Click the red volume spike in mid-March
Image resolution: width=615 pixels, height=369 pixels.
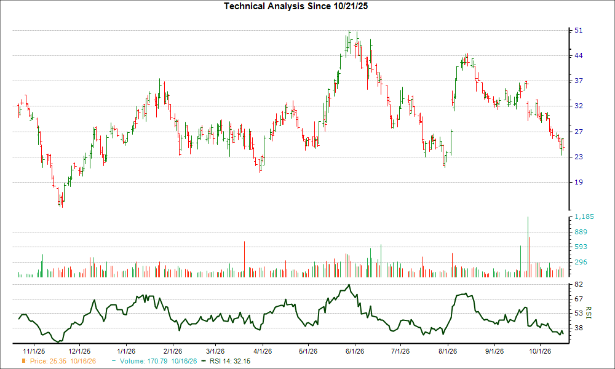[x=244, y=259]
